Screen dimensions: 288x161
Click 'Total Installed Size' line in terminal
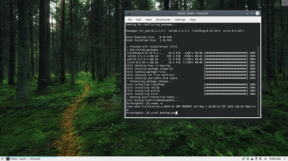pyautogui.click(x=149, y=40)
